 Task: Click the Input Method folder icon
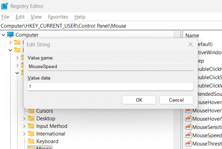pyautogui.click(x=31, y=126)
